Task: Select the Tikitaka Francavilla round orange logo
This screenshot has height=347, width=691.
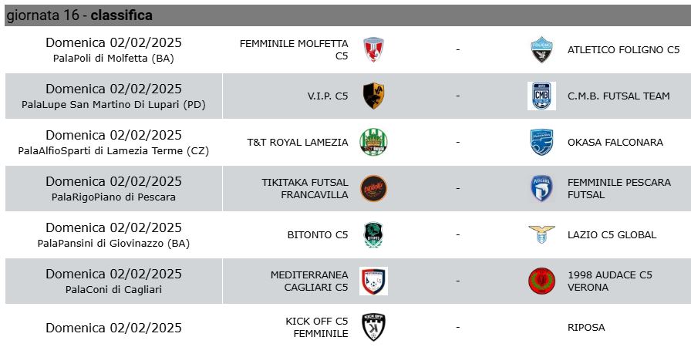Action: pyautogui.click(x=373, y=188)
